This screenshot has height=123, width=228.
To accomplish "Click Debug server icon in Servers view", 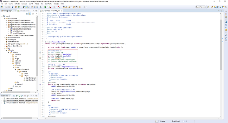I will (x=17, y=96).
